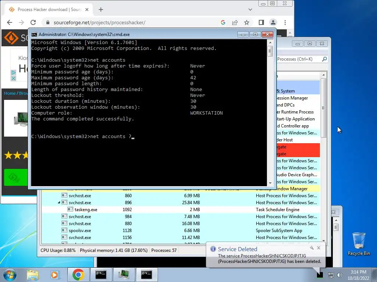Select svchost.exe with PID 1156
This screenshot has height=282, width=377.
(x=180, y=238)
